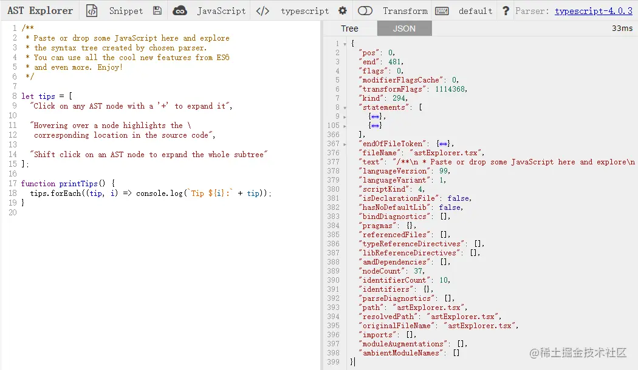Click the printTips function name
The width and height of the screenshot is (638, 370).
tap(78, 184)
